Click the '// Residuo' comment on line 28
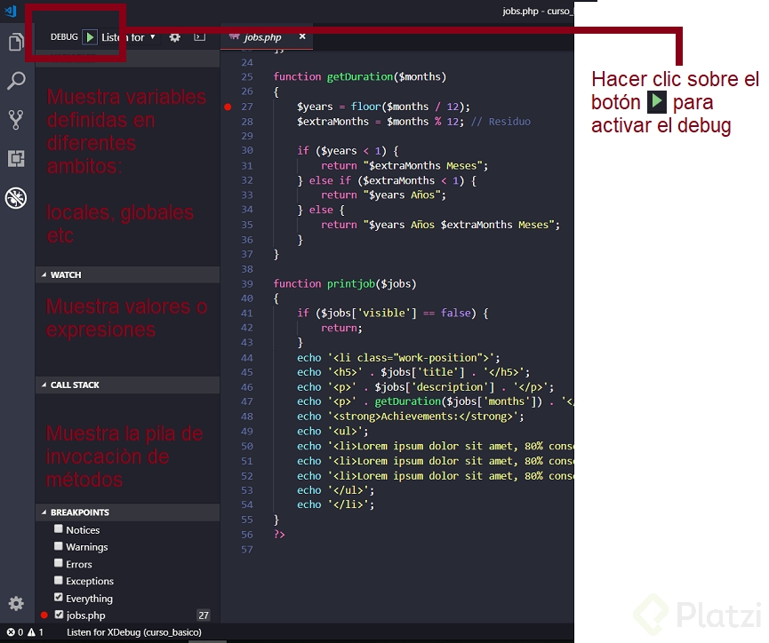The height and width of the screenshot is (643, 769). click(x=501, y=122)
